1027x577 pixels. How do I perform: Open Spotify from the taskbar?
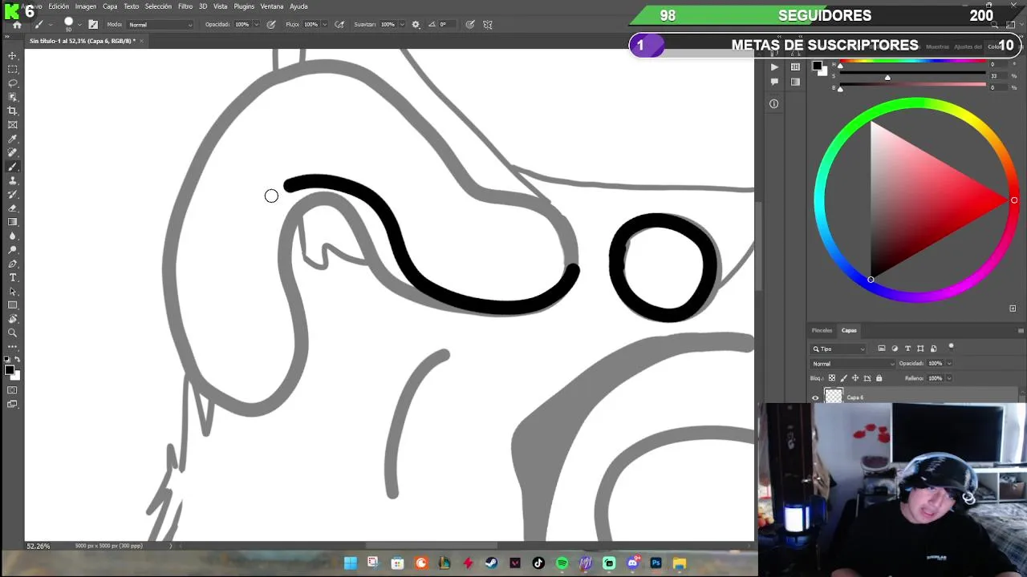(562, 563)
